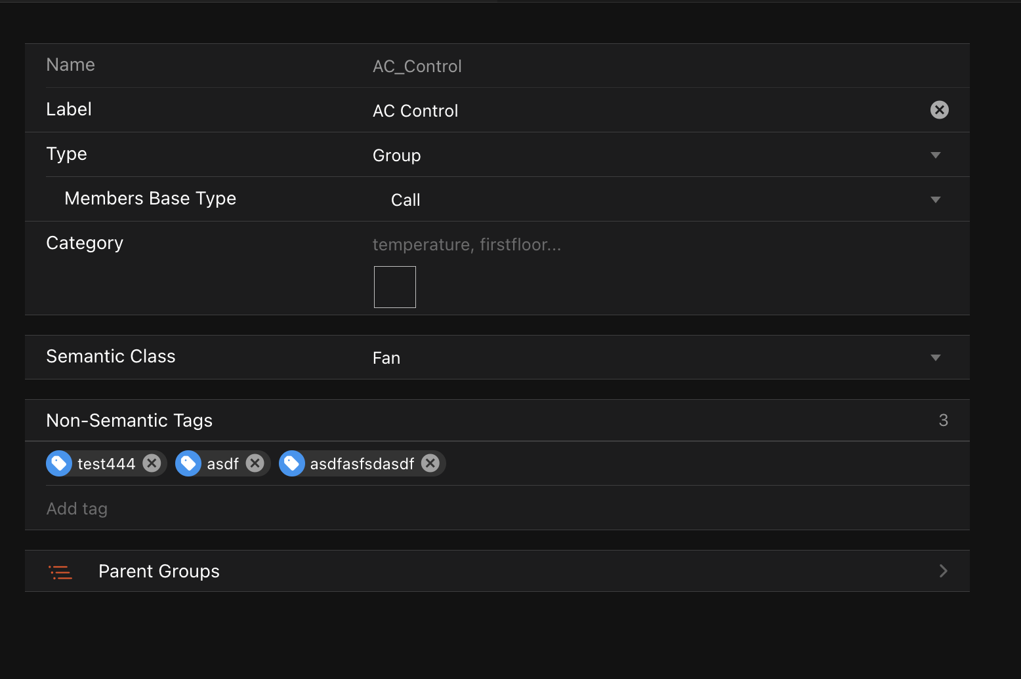Click the Members Base Type label
The height and width of the screenshot is (679, 1021).
click(x=150, y=199)
